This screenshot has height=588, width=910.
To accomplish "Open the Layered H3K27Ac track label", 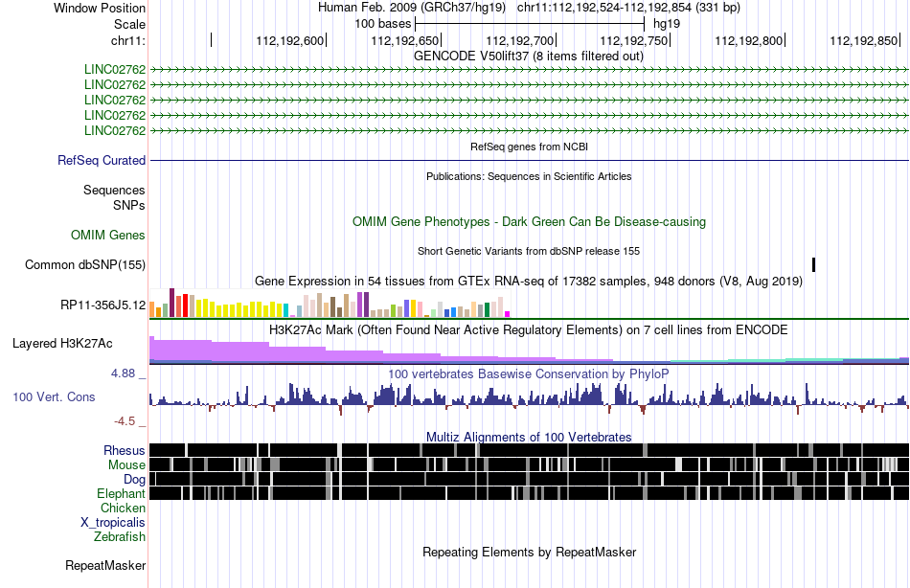I will 62,344.
